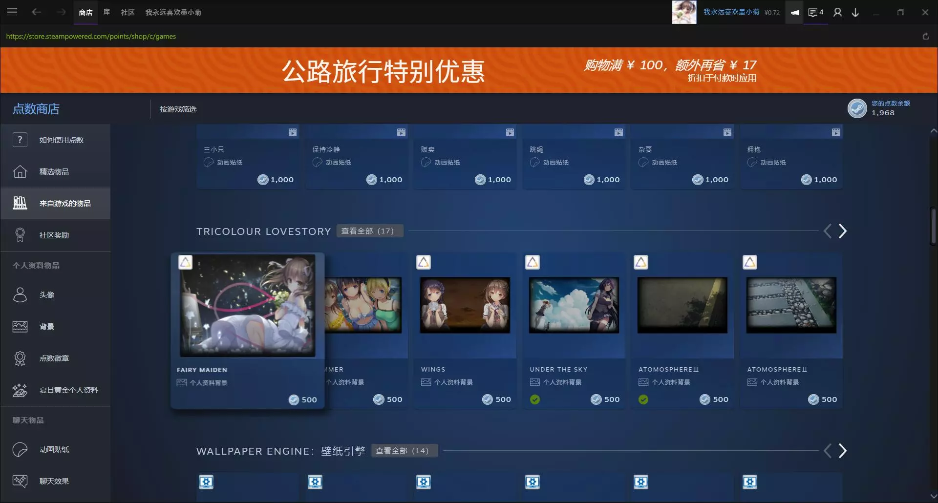
Task: Open the hamburger main menu
Action: 12,12
